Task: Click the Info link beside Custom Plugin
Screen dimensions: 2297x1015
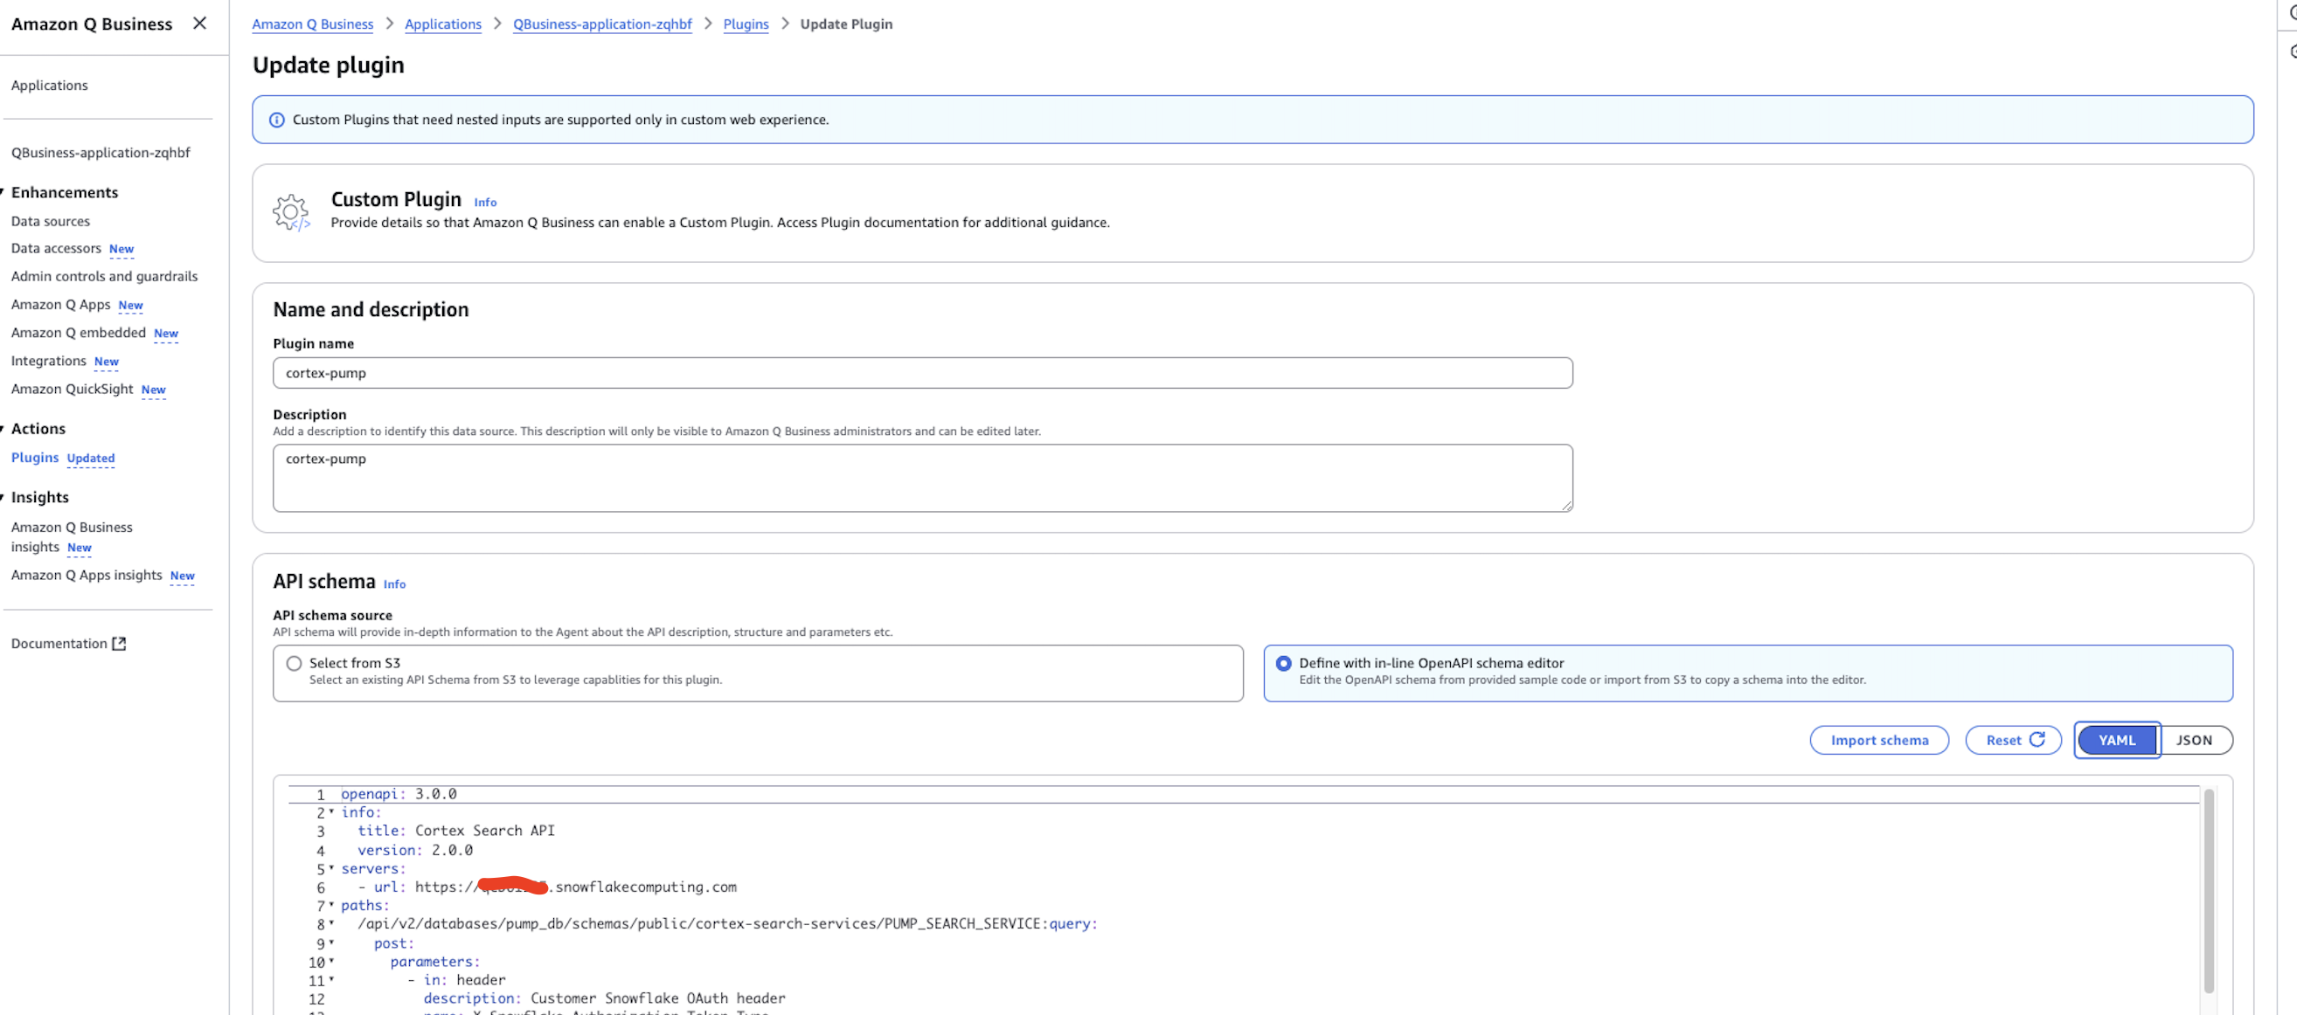Action: (x=485, y=203)
